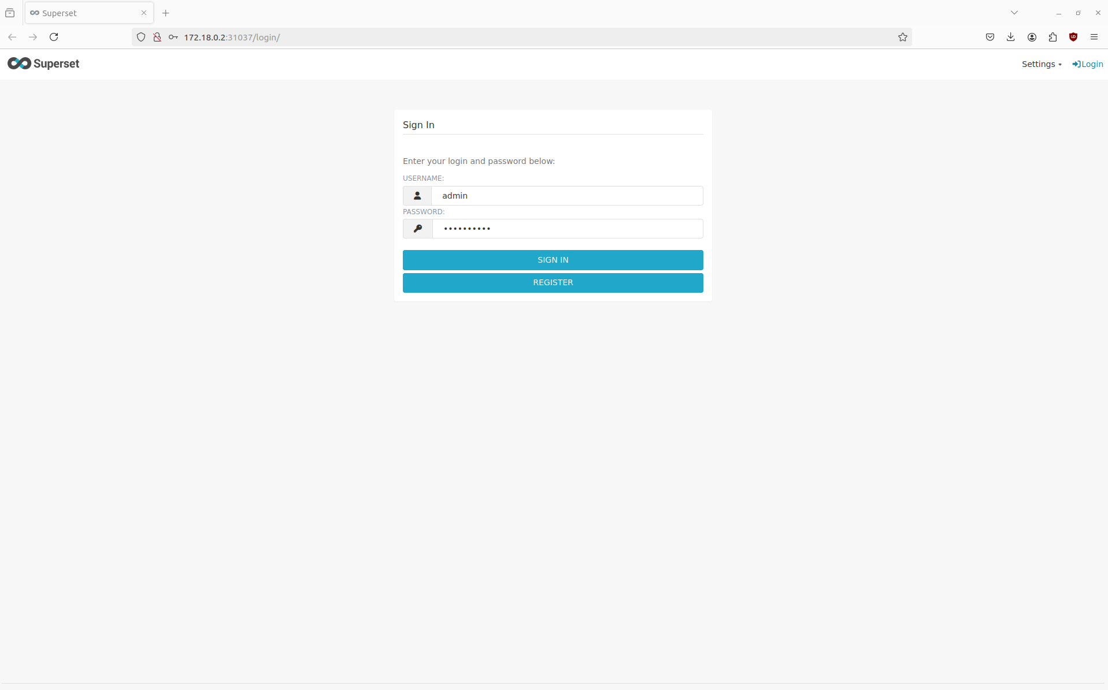The image size is (1108, 690).
Task: Open the uBlock Origin extension icon
Action: click(x=1073, y=37)
